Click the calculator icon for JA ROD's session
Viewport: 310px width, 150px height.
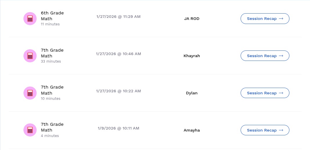tap(30, 18)
